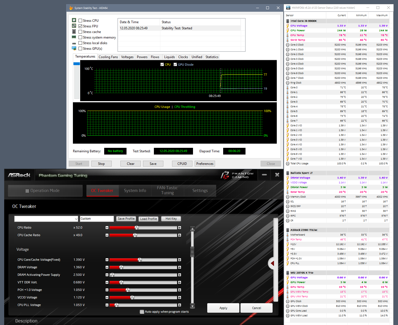Click the CPU Ratio slider handle

[137, 228]
